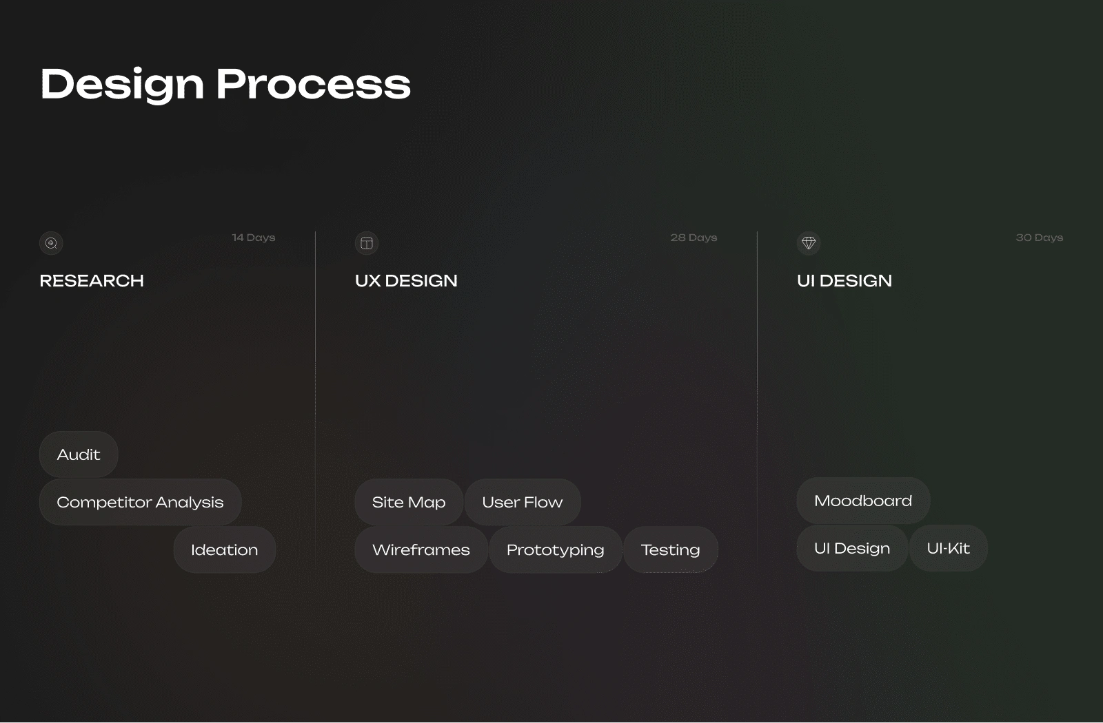Click the Research magnifier icon
Image resolution: width=1103 pixels, height=723 pixels.
point(51,243)
